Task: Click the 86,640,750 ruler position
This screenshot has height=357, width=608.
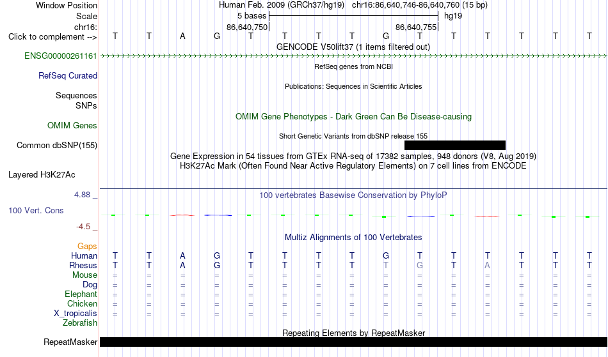Action: point(247,27)
